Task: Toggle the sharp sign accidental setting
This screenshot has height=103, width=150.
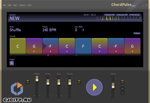Action: pyautogui.click(x=83, y=30)
